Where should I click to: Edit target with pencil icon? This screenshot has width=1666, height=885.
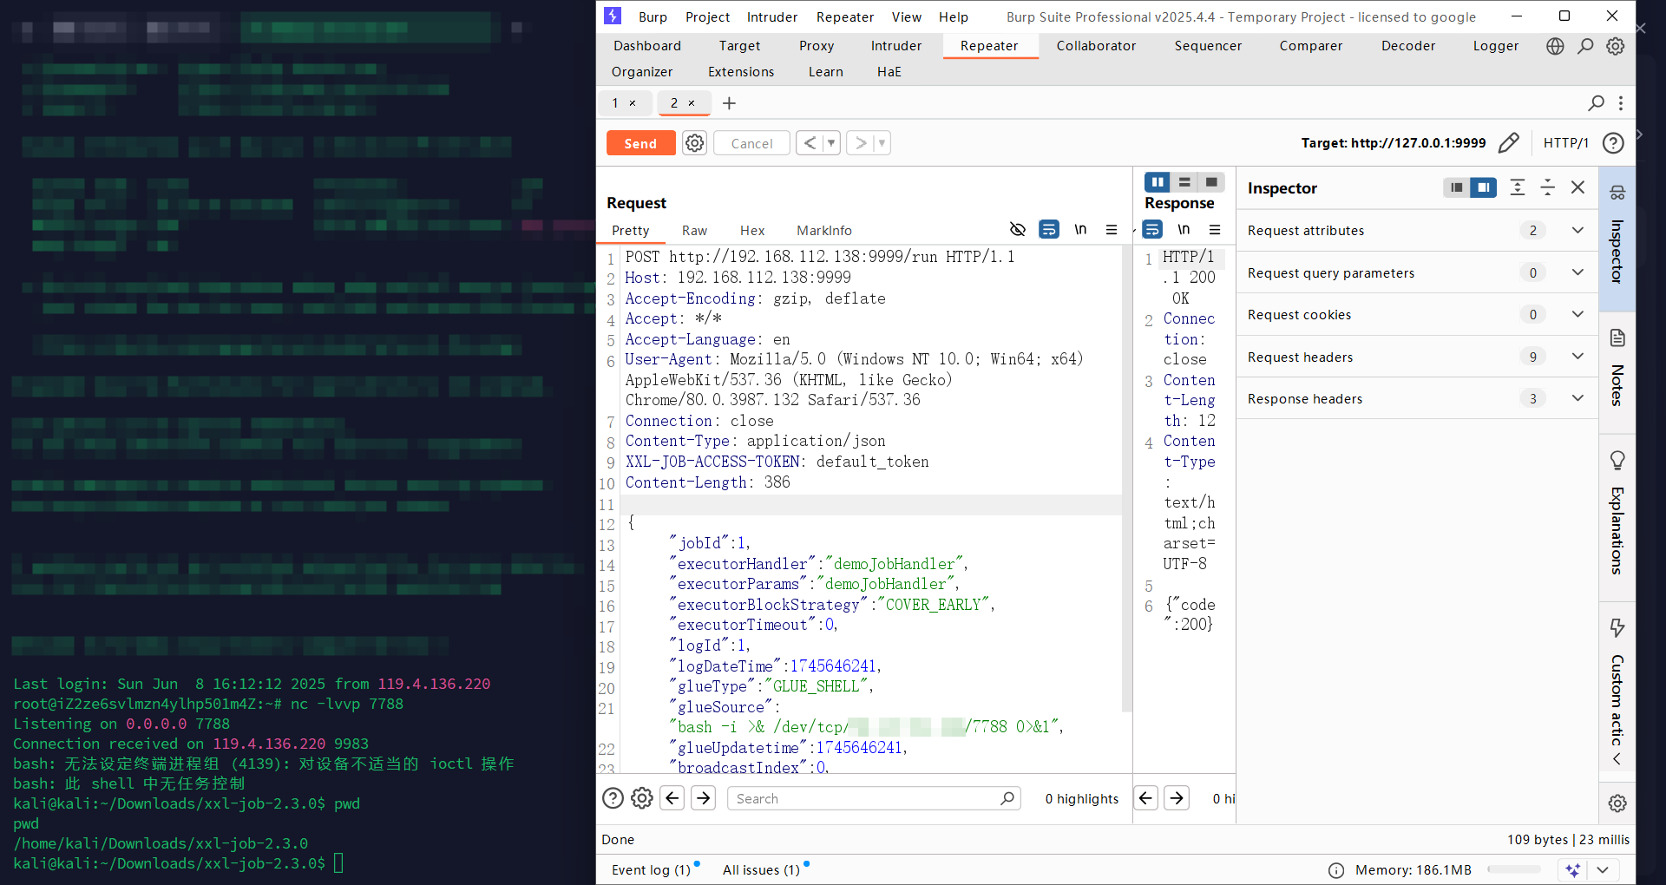tap(1509, 142)
